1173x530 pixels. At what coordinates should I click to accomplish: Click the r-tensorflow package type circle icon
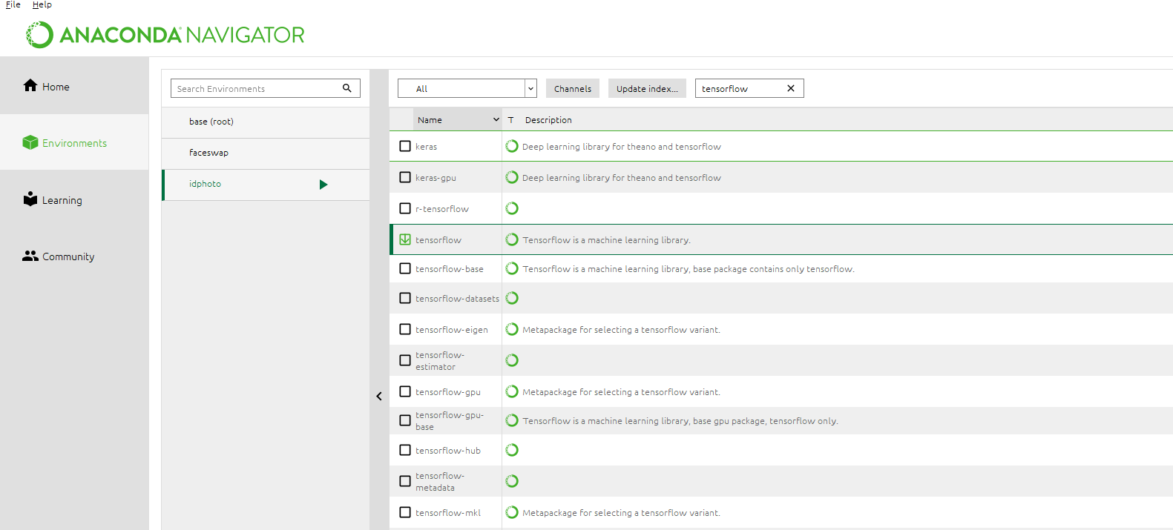[512, 208]
